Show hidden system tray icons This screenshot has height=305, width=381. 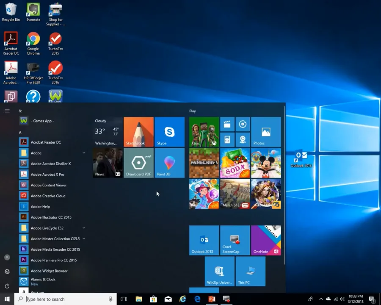(321, 299)
